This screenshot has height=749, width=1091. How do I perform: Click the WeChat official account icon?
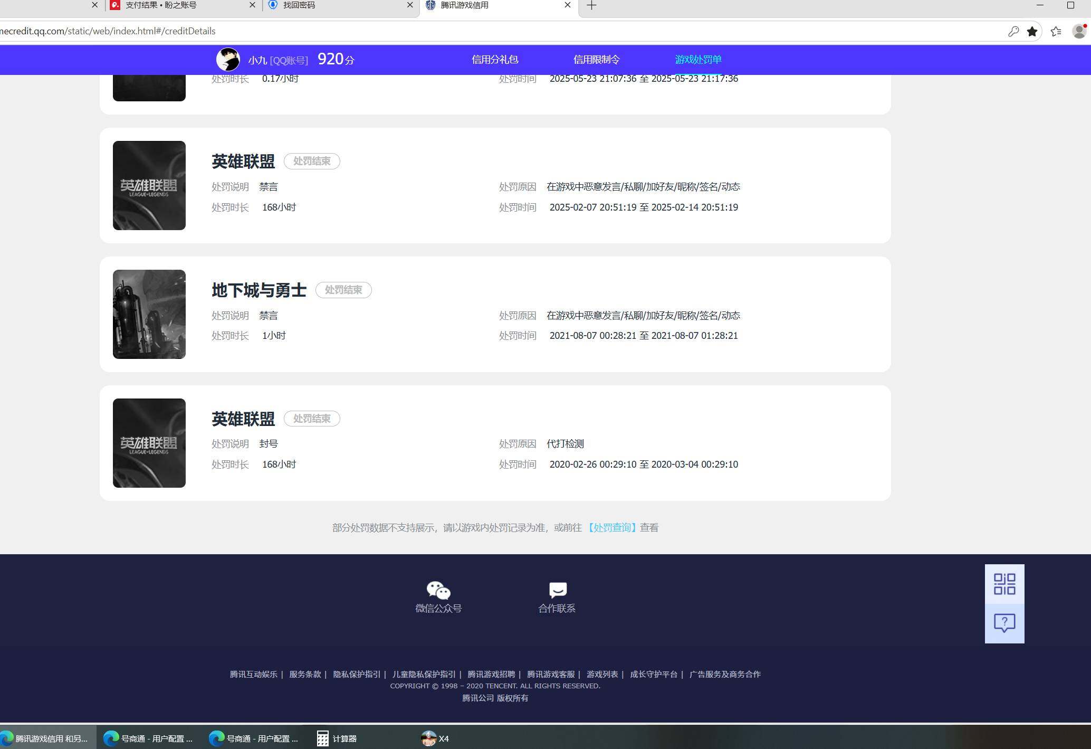438,590
